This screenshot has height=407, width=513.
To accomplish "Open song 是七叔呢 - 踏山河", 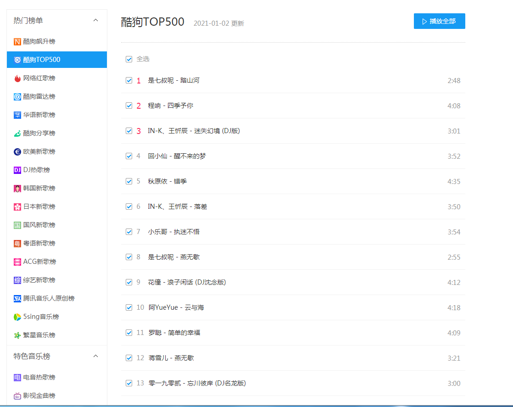I will (x=173, y=80).
